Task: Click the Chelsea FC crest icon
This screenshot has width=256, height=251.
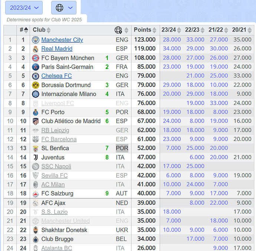Action: [36, 76]
